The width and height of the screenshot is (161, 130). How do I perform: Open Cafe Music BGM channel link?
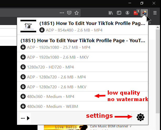point(109,126)
